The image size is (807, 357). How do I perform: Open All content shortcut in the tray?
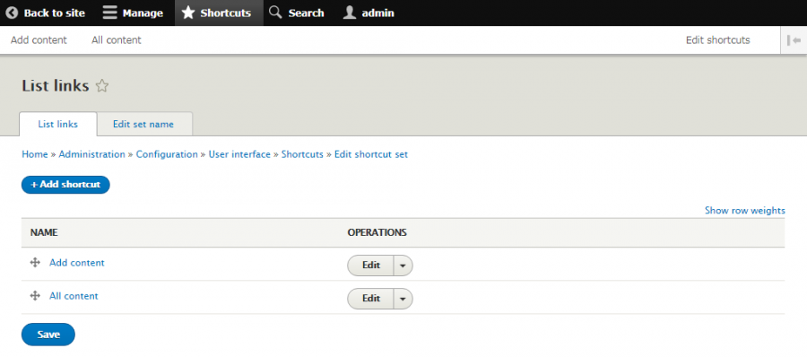coord(117,40)
